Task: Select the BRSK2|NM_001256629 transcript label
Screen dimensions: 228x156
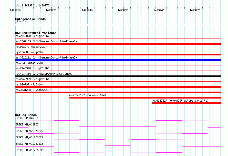Action: point(29,131)
